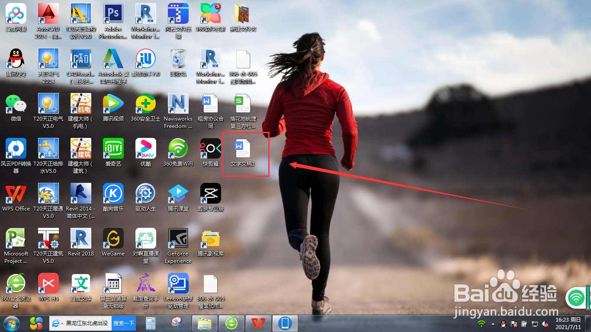Select the 文字文稿1 document file
The width and height of the screenshot is (591, 332).
[x=243, y=153]
